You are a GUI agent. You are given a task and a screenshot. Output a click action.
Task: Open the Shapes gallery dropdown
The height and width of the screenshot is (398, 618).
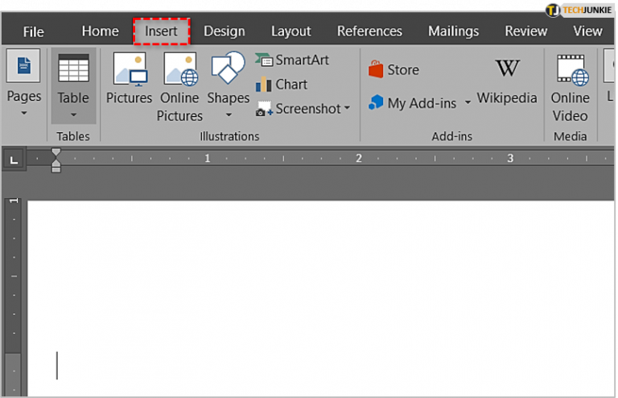pos(228,114)
